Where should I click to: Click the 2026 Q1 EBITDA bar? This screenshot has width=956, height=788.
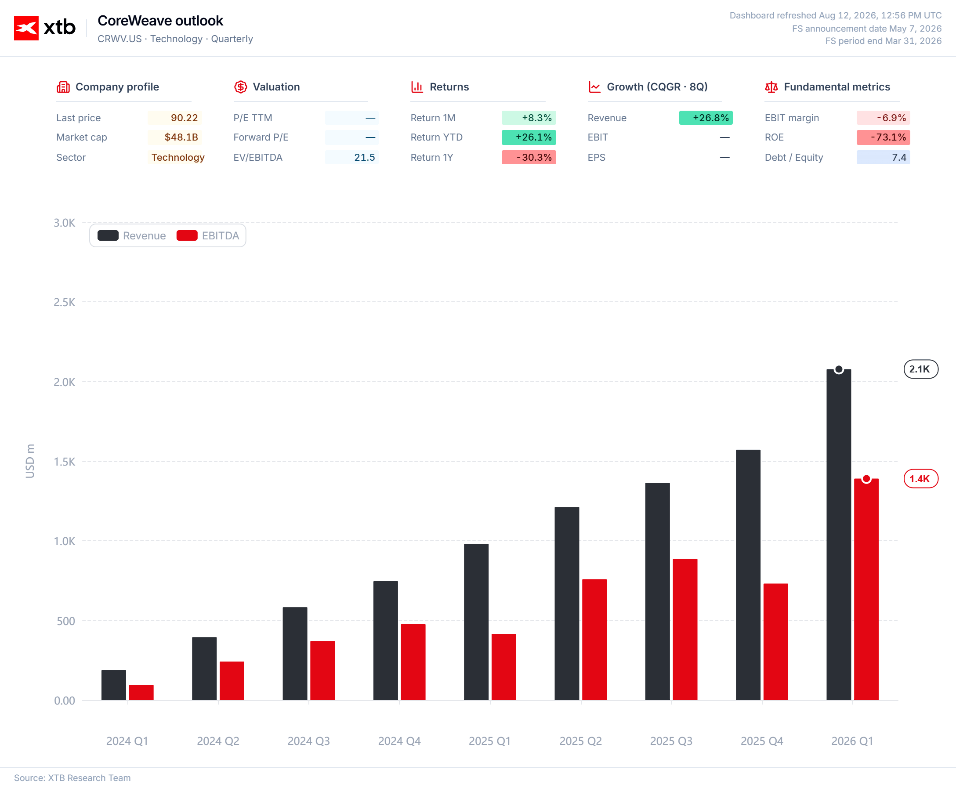coord(866,589)
